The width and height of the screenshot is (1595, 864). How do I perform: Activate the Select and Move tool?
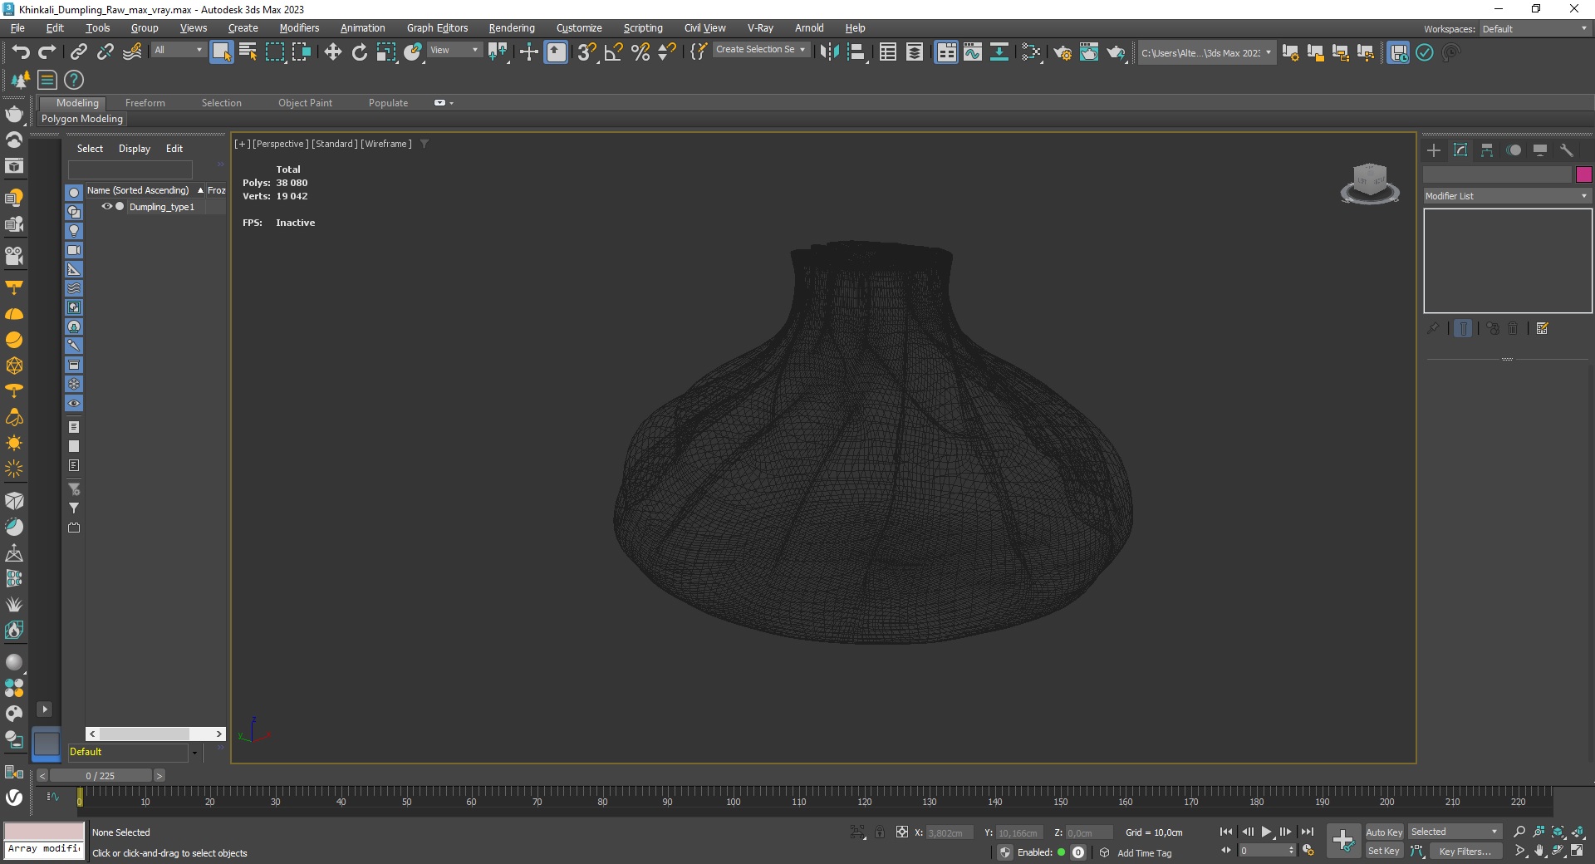tap(332, 52)
